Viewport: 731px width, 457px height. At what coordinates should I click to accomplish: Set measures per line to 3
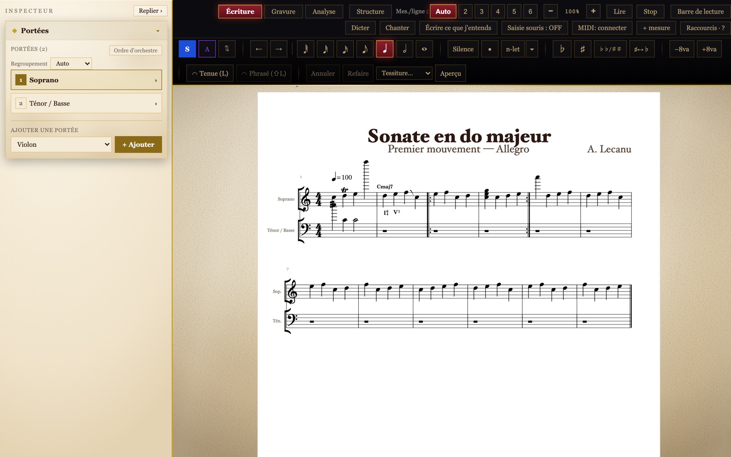[482, 11]
